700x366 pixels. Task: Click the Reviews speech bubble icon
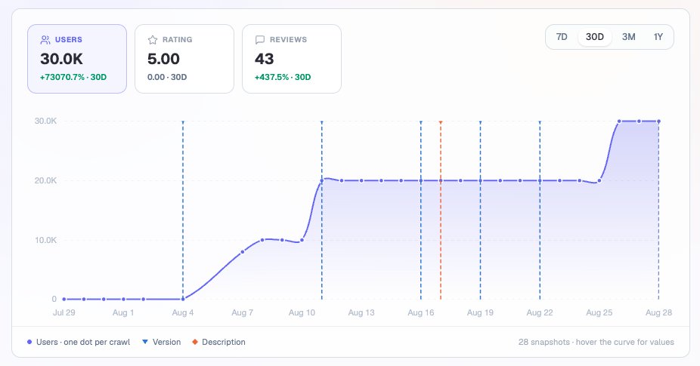(260, 40)
